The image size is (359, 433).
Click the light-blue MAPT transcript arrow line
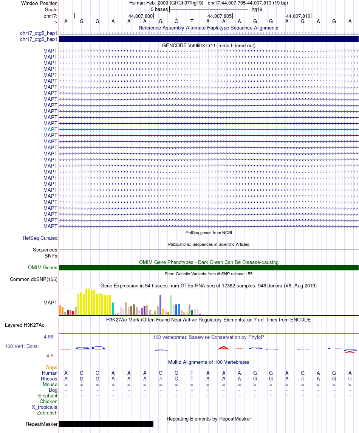(x=209, y=129)
